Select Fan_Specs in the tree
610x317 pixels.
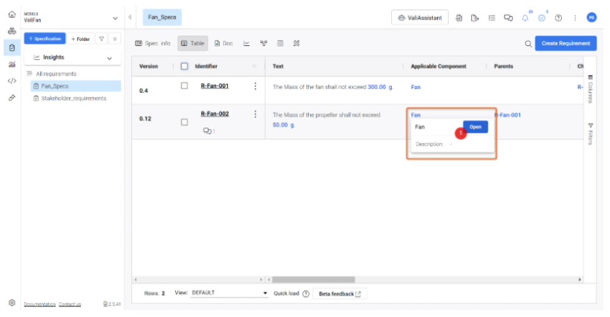tap(76, 86)
